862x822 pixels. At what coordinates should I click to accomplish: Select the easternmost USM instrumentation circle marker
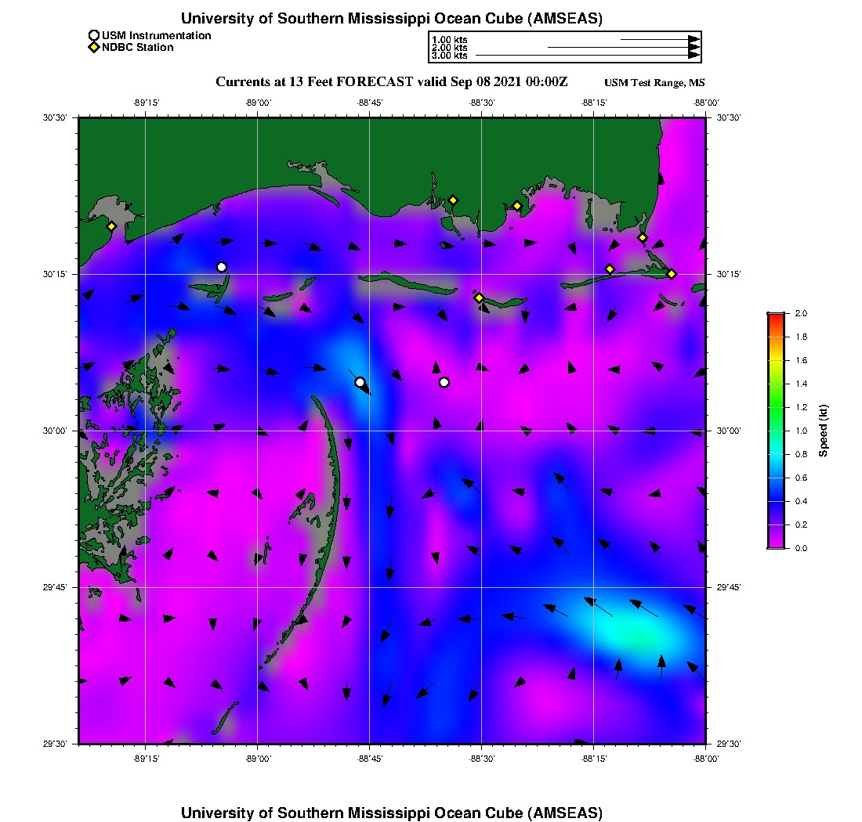click(444, 382)
